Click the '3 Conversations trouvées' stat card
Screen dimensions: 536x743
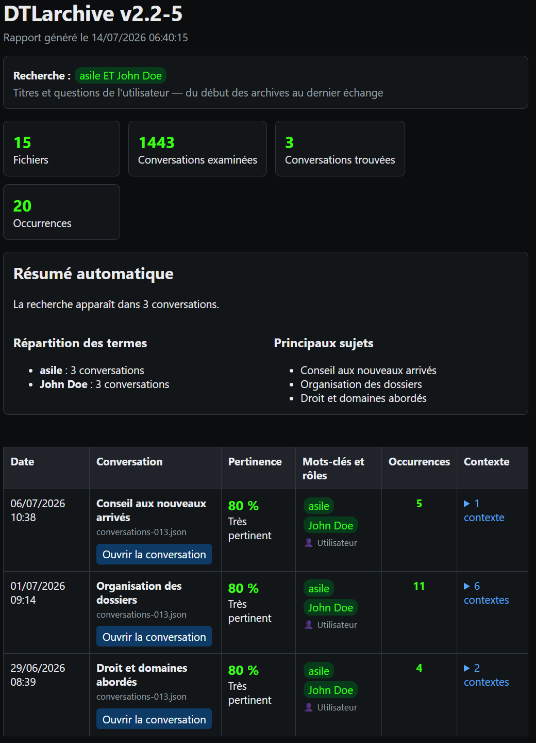click(340, 149)
